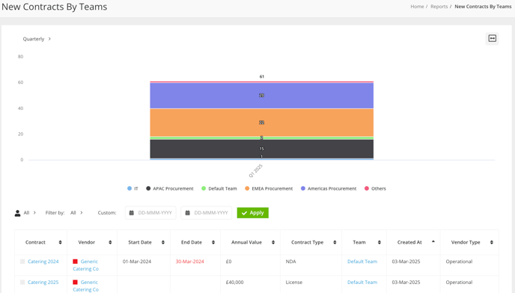
Task: Click the first custom date input field
Action: pos(150,213)
